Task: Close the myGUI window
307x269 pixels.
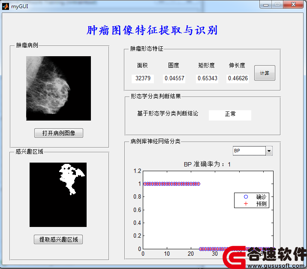Action: [x=293, y=5]
